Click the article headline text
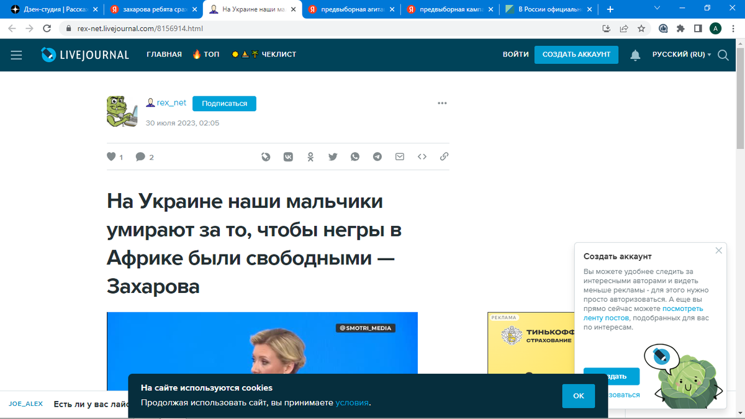 [254, 244]
